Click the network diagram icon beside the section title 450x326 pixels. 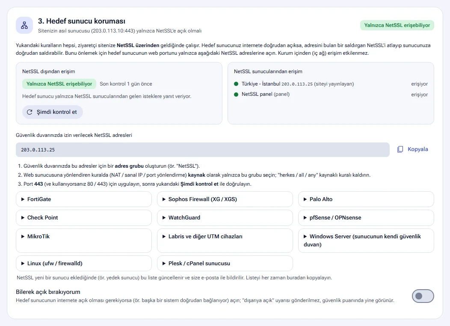(x=24, y=25)
